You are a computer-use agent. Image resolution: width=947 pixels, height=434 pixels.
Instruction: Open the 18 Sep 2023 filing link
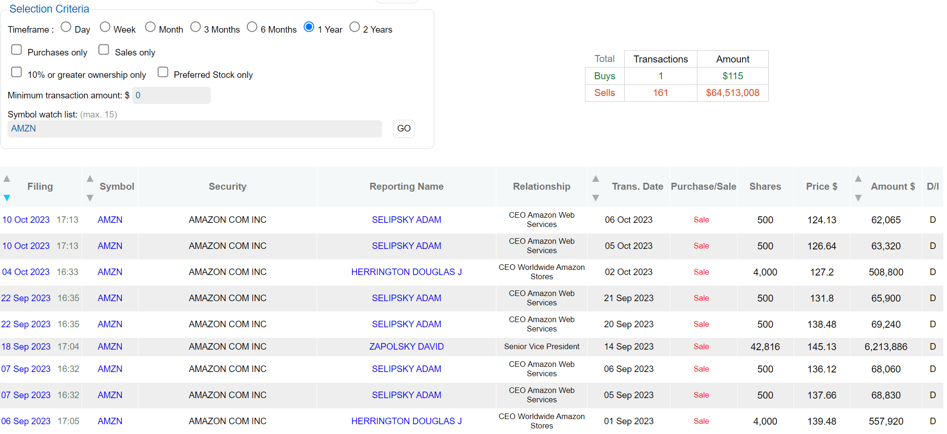[26, 347]
